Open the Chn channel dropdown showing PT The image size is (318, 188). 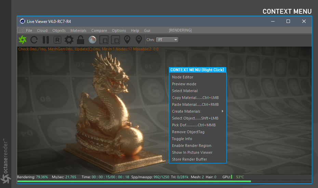click(x=167, y=40)
